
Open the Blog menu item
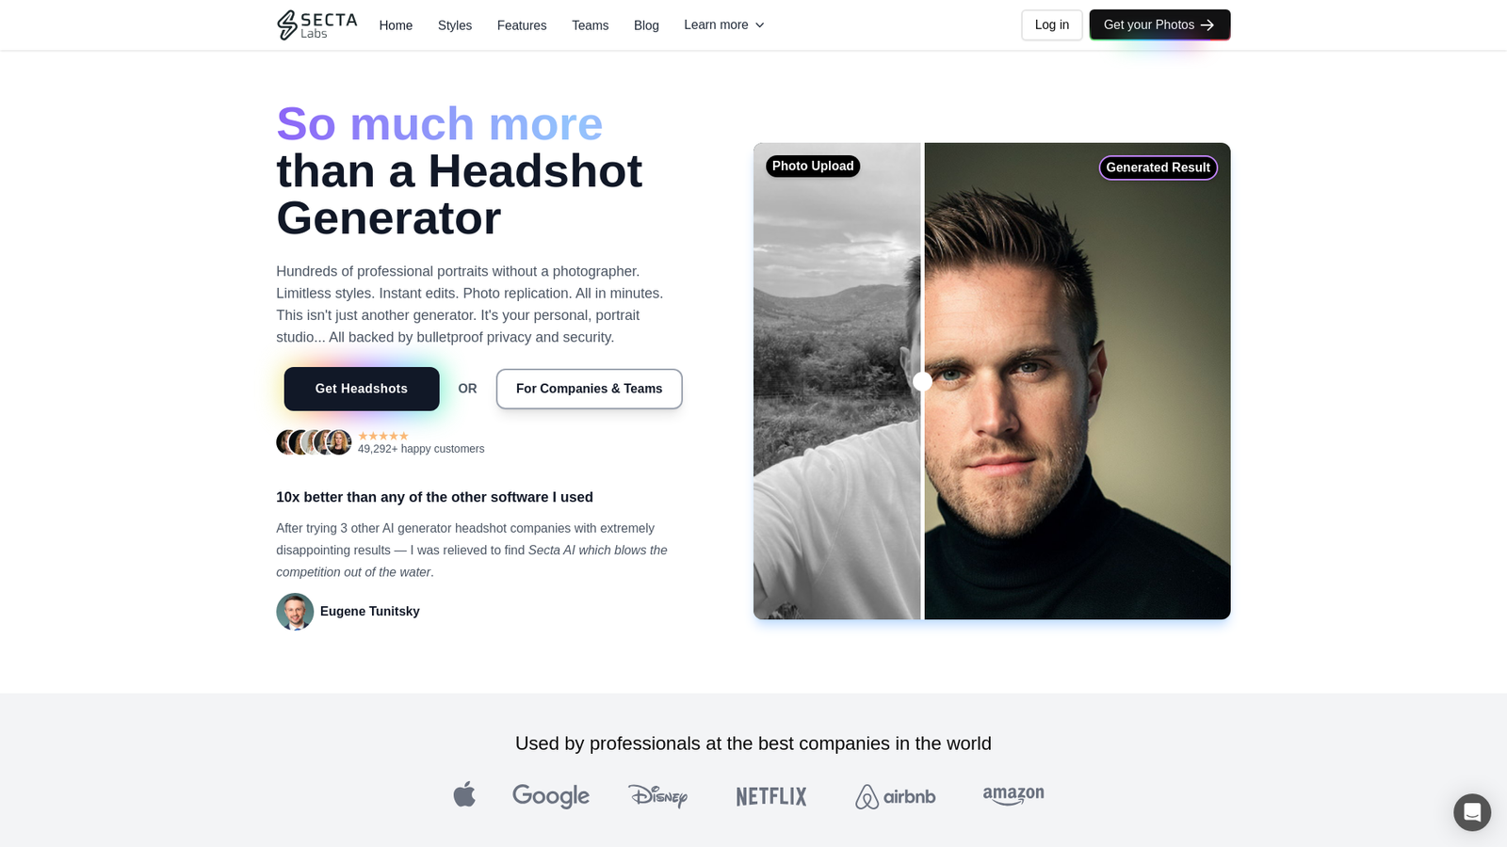(x=646, y=25)
